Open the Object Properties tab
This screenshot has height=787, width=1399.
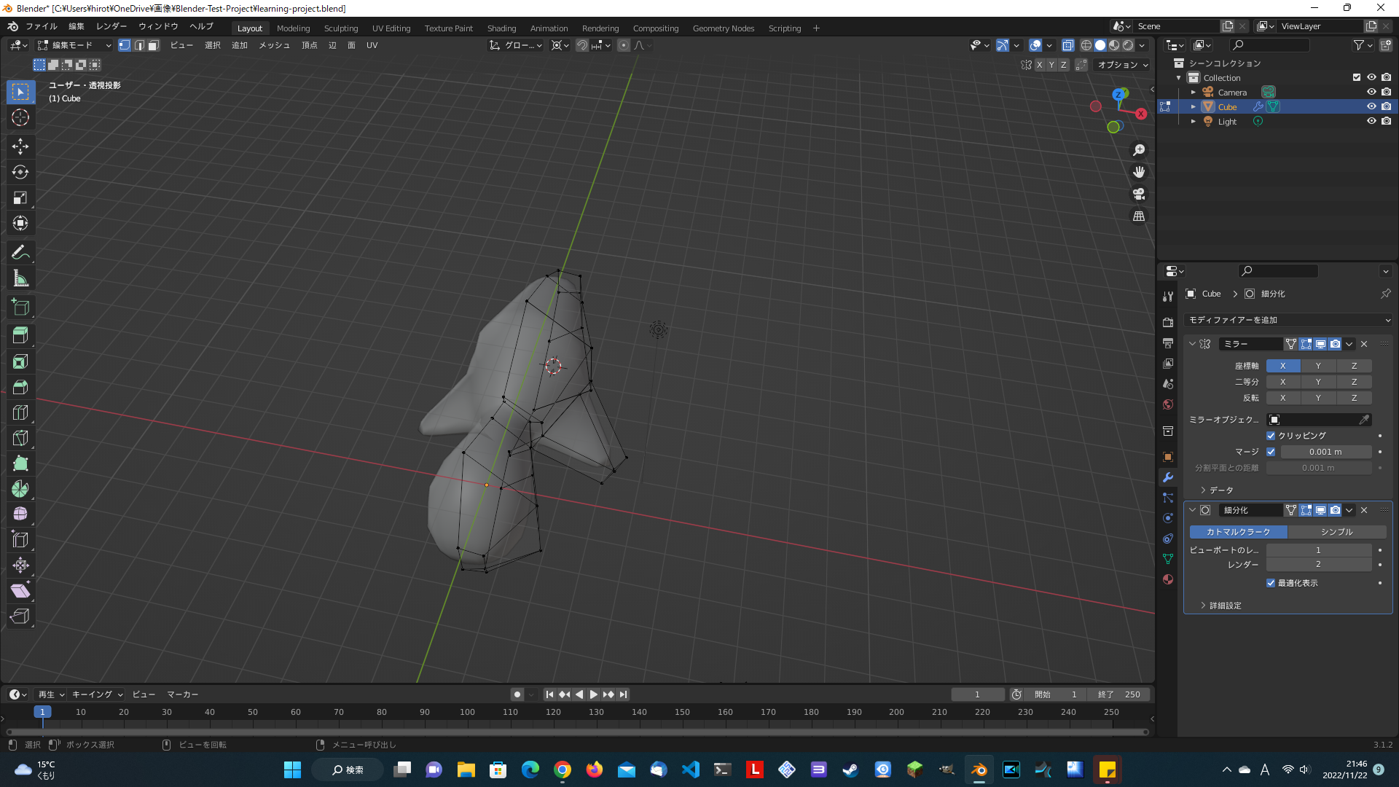click(x=1168, y=457)
